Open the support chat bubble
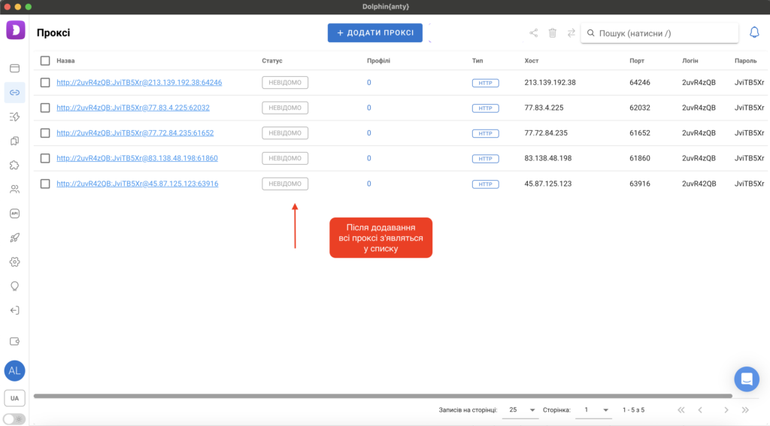Viewport: 770px width, 426px height. pos(747,379)
